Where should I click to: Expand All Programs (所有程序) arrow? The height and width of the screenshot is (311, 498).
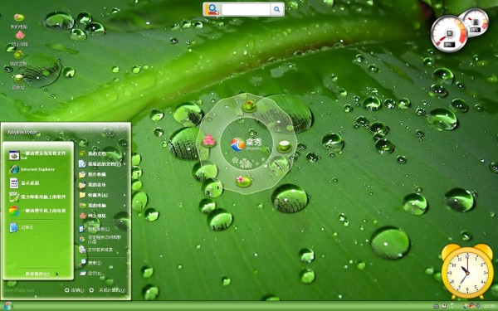56,274
